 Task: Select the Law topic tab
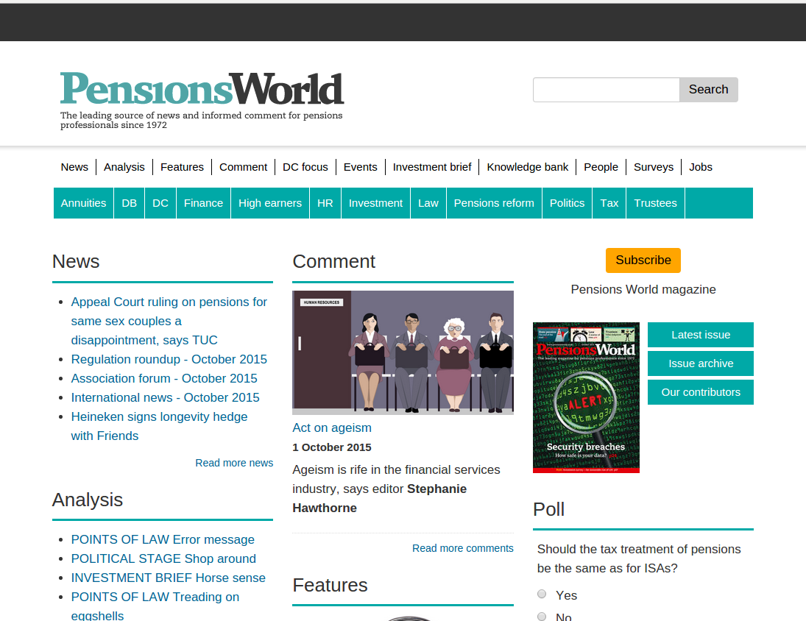428,203
